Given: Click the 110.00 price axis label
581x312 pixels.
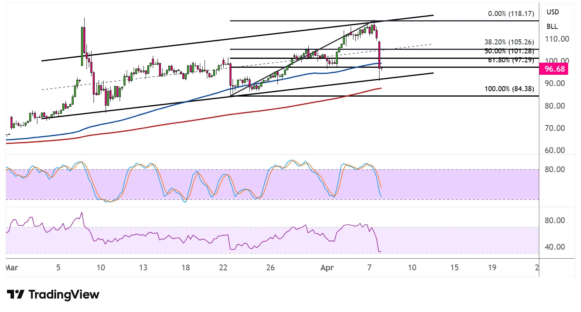Looking at the screenshot, I should point(557,39).
